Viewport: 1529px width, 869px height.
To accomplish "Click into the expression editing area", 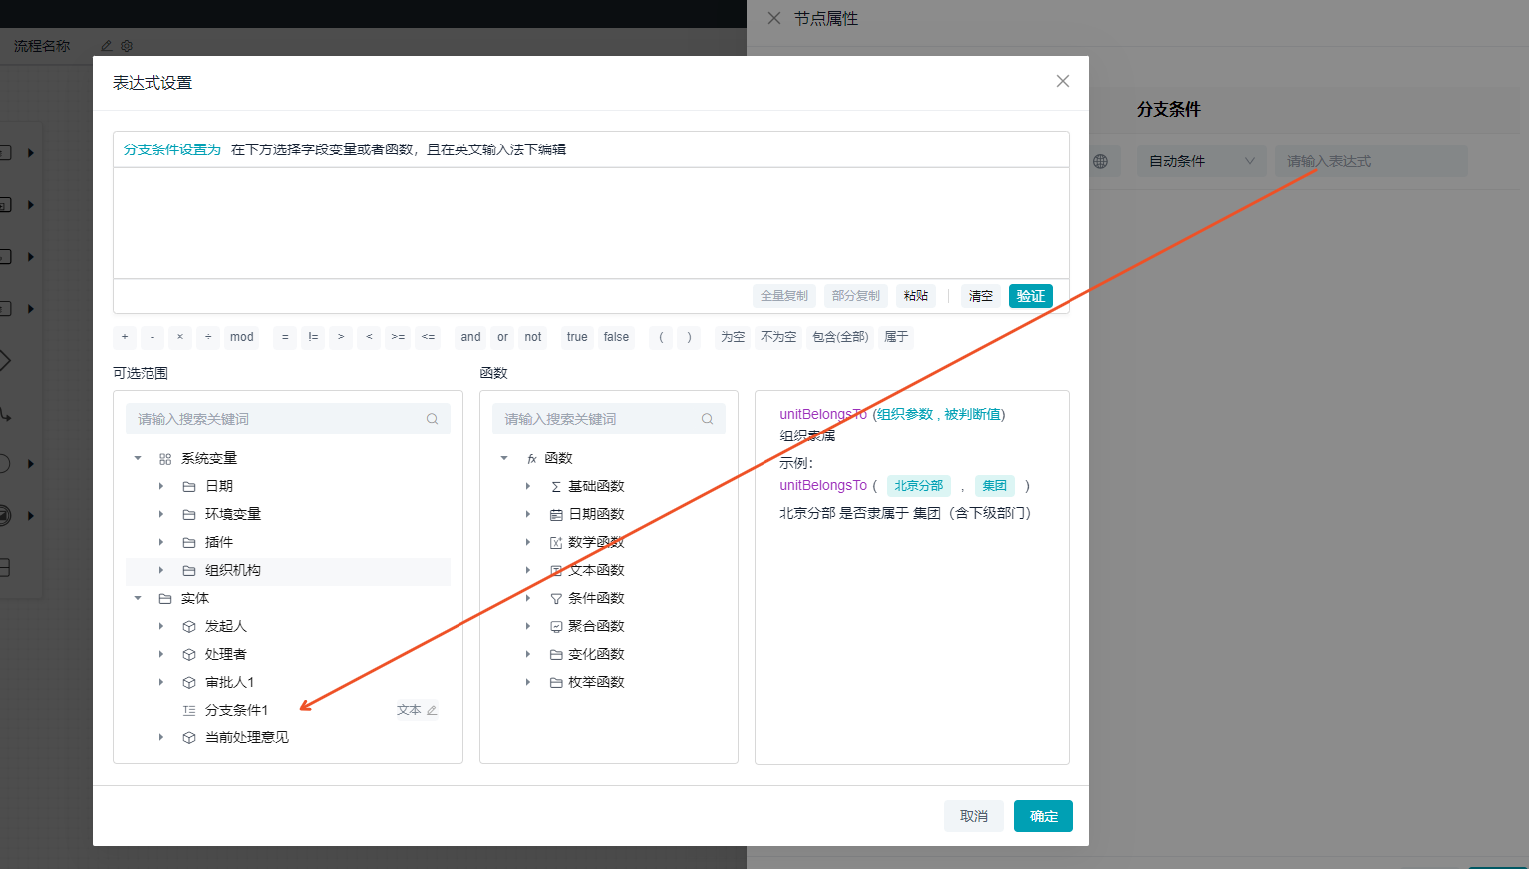I will coord(591,223).
